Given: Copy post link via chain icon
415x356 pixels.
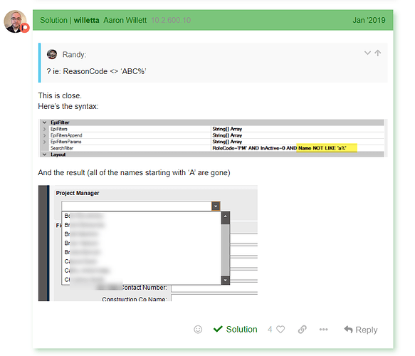Looking at the screenshot, I should [302, 329].
